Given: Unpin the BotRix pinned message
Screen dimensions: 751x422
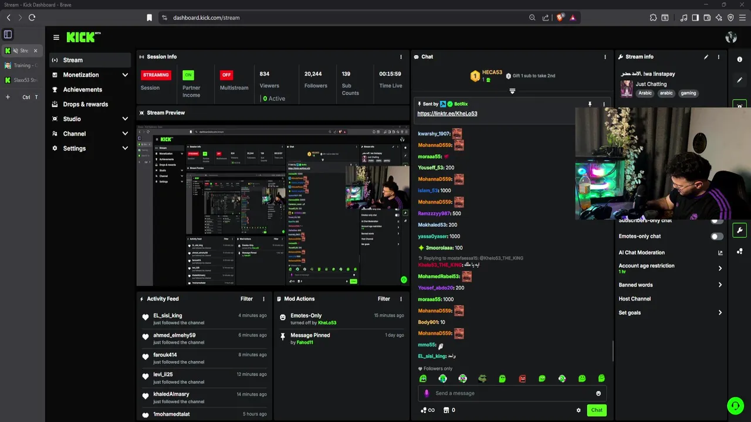Looking at the screenshot, I should point(590,104).
